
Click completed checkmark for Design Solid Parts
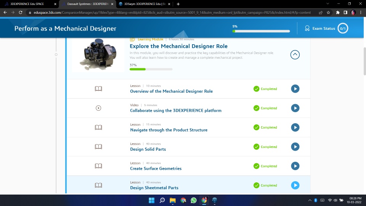256,146
